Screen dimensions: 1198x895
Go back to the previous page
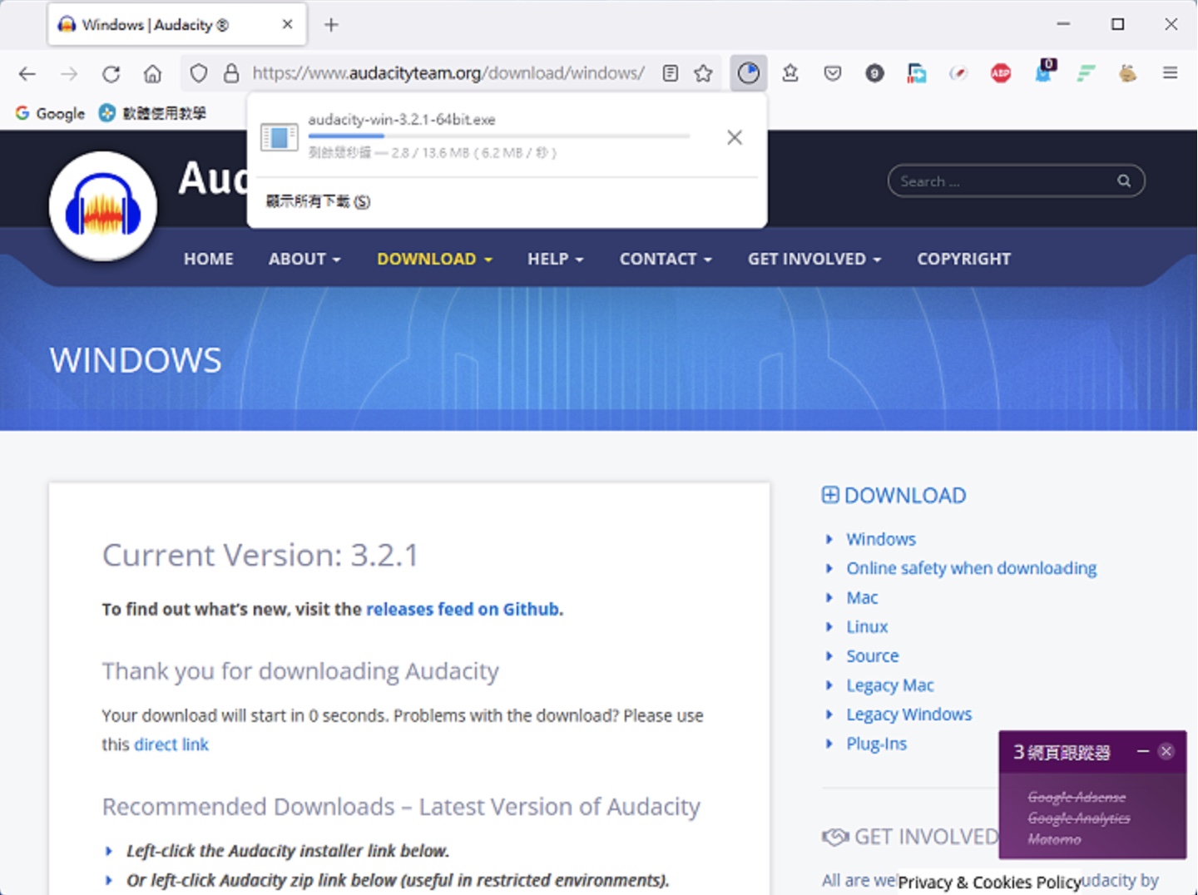[x=27, y=74]
